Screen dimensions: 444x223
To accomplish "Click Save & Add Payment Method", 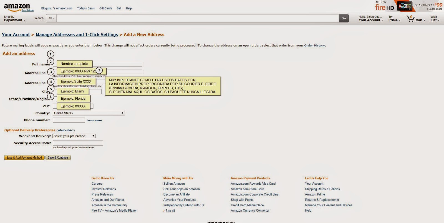I will (24, 158).
